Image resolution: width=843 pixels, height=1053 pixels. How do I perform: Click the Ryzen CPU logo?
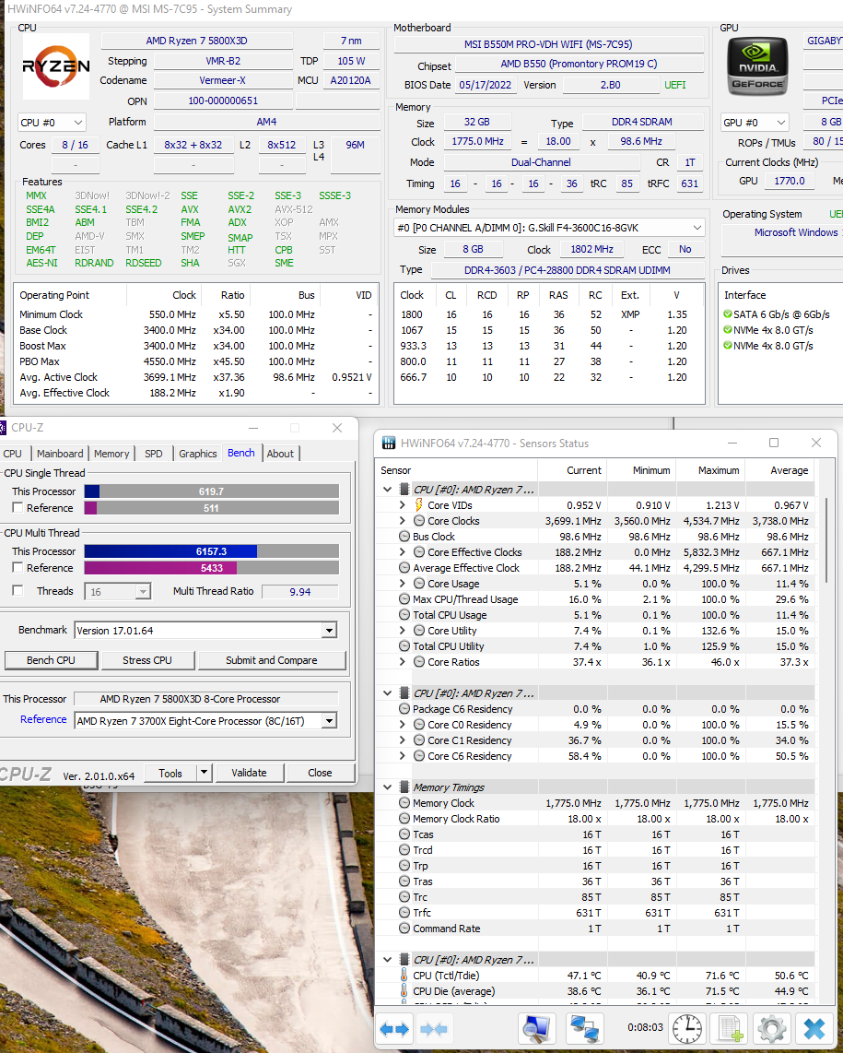56,66
